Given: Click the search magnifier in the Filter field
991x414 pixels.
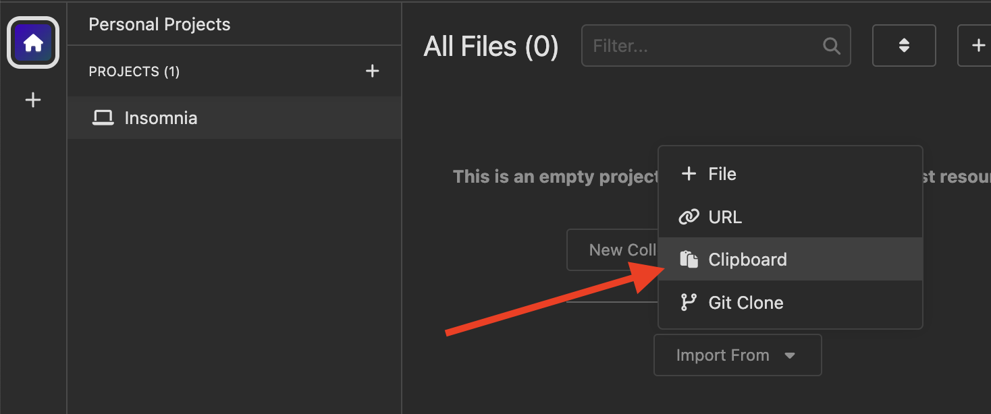Looking at the screenshot, I should point(831,46).
